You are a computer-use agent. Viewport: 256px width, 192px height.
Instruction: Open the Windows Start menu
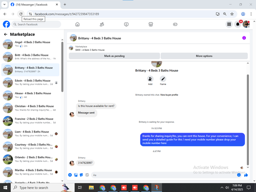pos(5,187)
